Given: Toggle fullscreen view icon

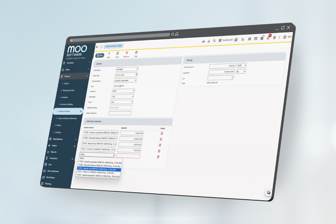Looking at the screenshot, I should (101, 47).
